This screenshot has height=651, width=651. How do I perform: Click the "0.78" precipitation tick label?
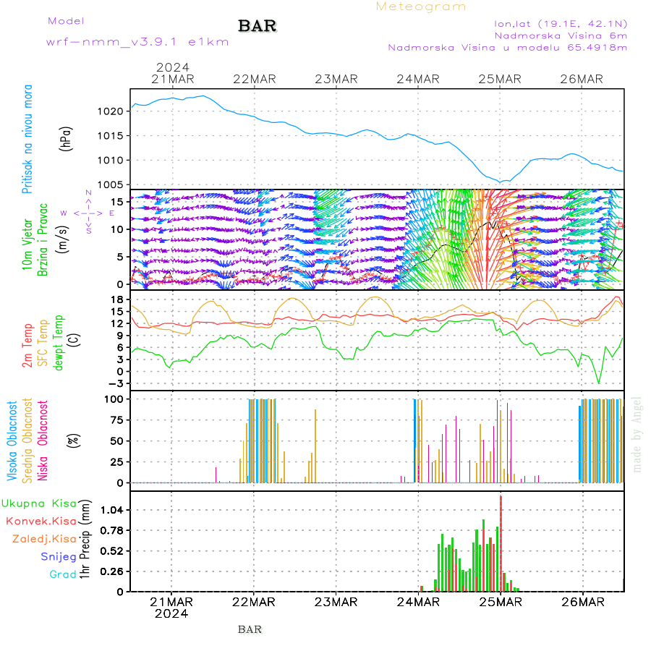(112, 531)
